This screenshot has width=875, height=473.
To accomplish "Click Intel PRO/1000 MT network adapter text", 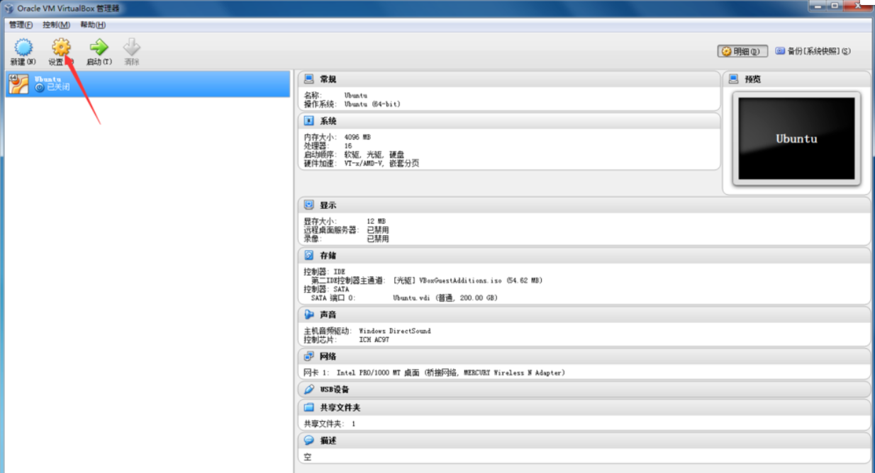I will click(451, 372).
